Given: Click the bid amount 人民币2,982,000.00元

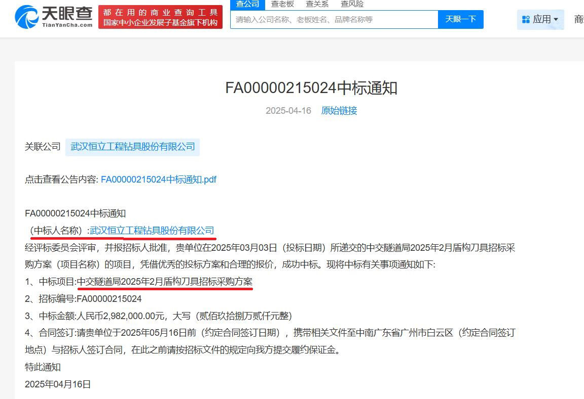Looking at the screenshot, I should (121, 316).
